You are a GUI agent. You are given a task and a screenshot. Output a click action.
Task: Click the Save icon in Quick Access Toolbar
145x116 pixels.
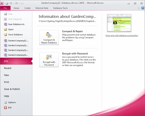pyautogui.click(x=7, y=3)
